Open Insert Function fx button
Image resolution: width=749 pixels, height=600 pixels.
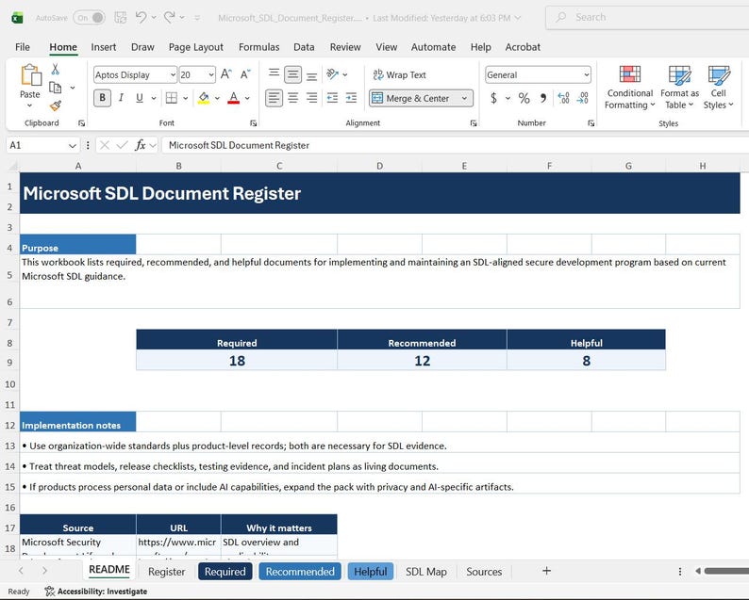click(140, 145)
